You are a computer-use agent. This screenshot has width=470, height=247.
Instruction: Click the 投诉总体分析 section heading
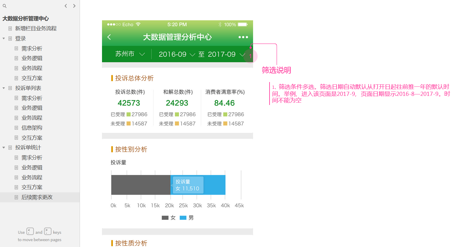(x=134, y=78)
